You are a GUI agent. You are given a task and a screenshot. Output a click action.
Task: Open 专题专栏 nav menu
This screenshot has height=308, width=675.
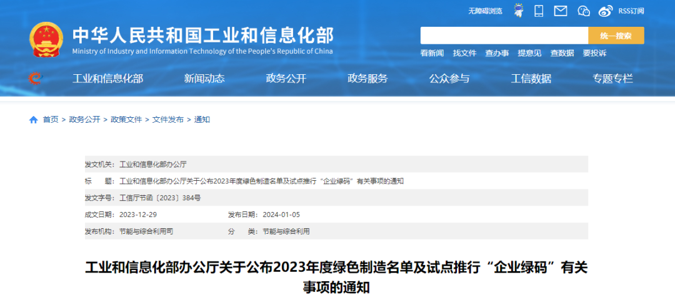[612, 79]
